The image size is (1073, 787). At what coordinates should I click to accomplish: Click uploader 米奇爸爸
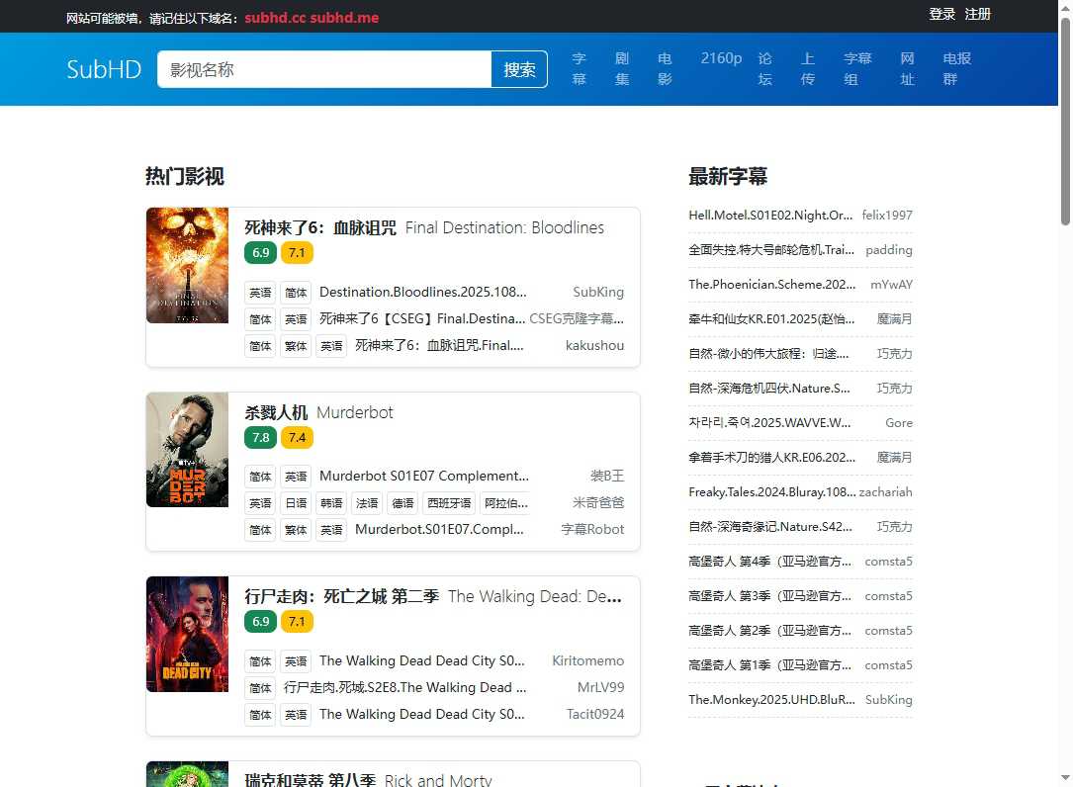click(598, 502)
